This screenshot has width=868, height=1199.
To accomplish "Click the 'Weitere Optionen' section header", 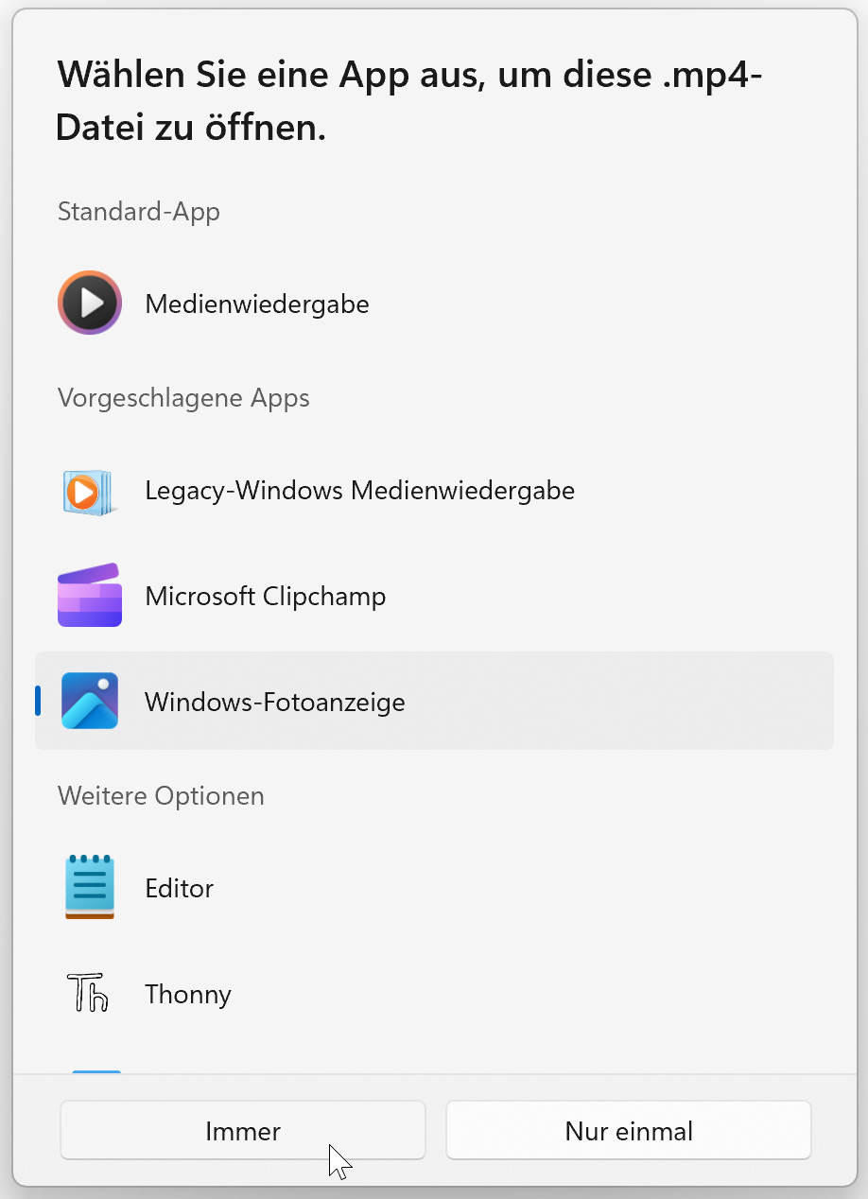I will [161, 796].
